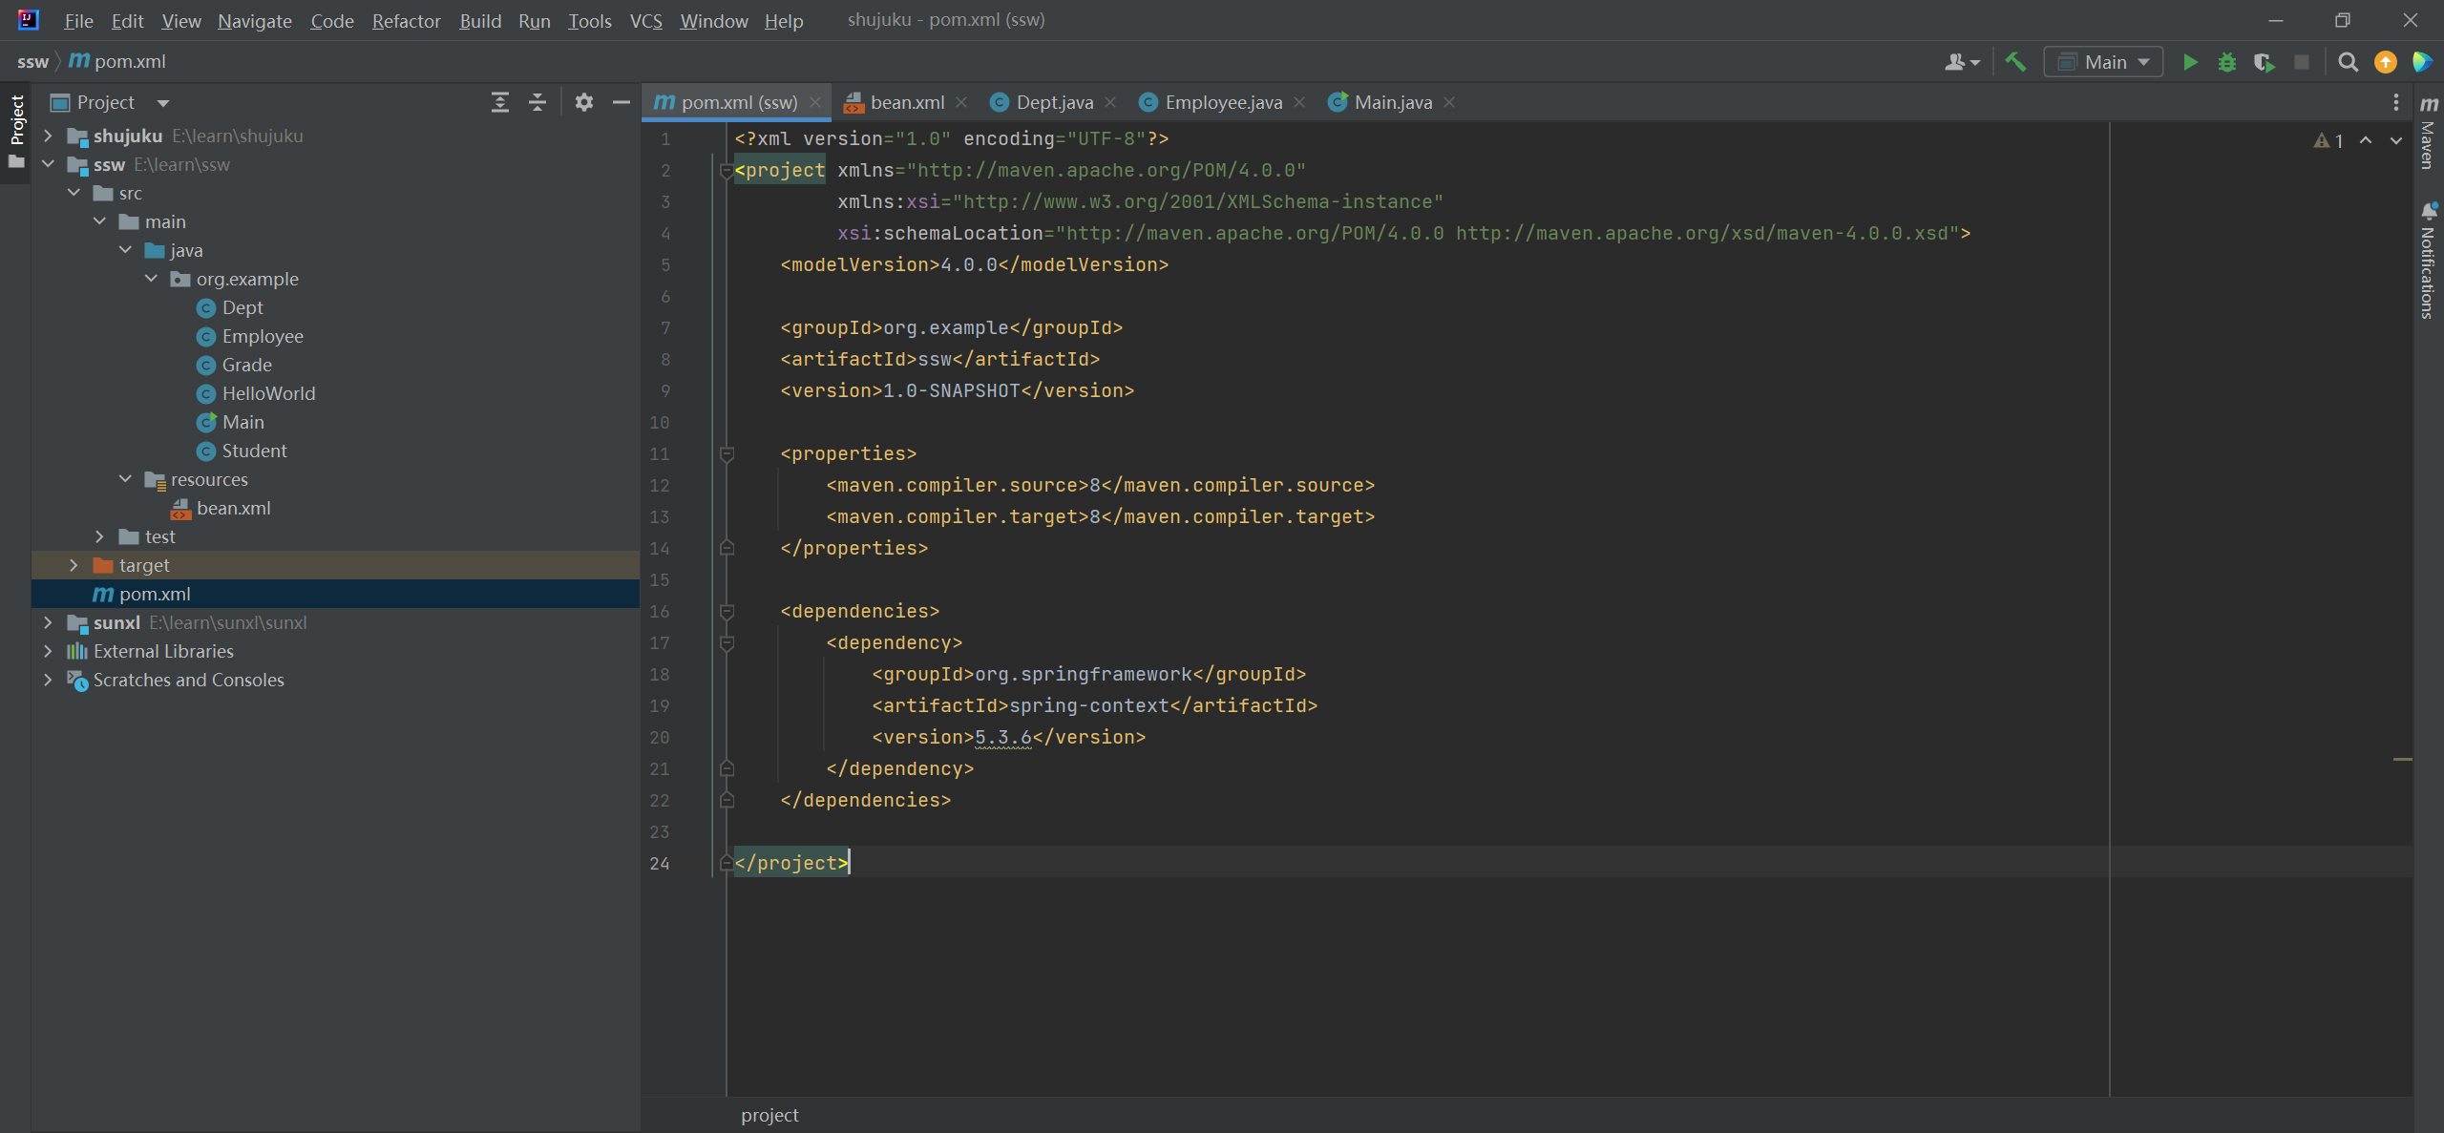Click Collapse All icon in Project panel
Viewport: 2444px width, 1133px height.
point(537,102)
